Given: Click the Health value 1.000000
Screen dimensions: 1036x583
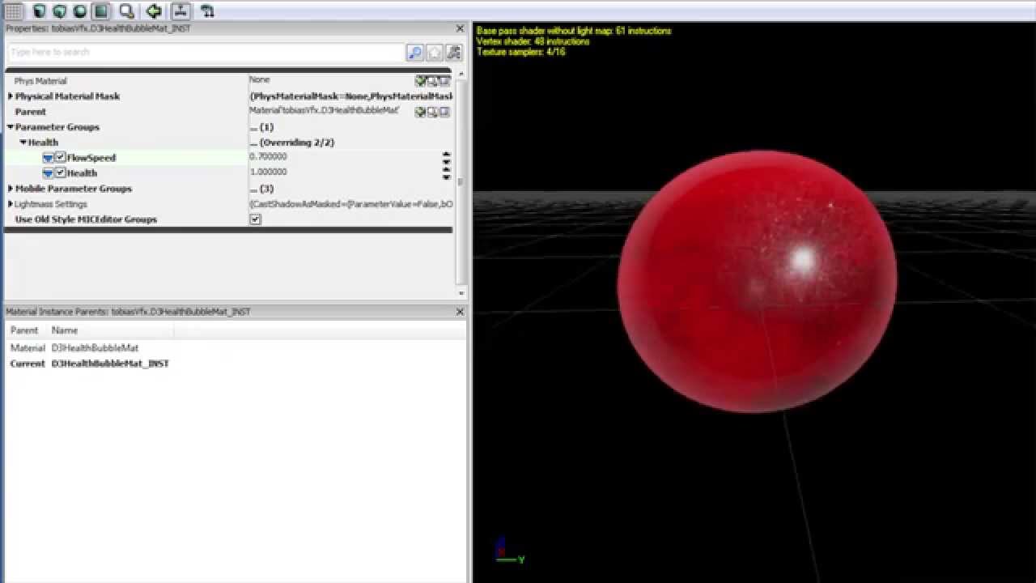Looking at the screenshot, I should (268, 172).
